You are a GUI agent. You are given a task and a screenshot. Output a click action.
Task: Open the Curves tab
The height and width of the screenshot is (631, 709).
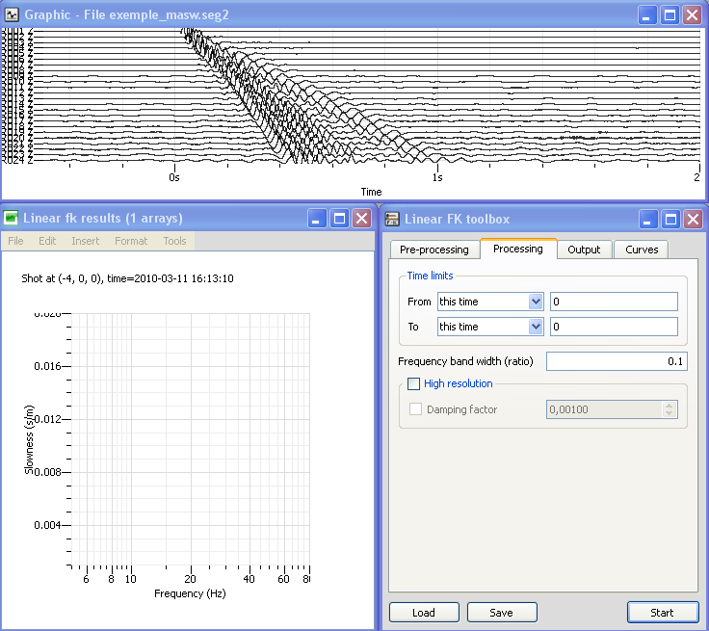point(642,250)
